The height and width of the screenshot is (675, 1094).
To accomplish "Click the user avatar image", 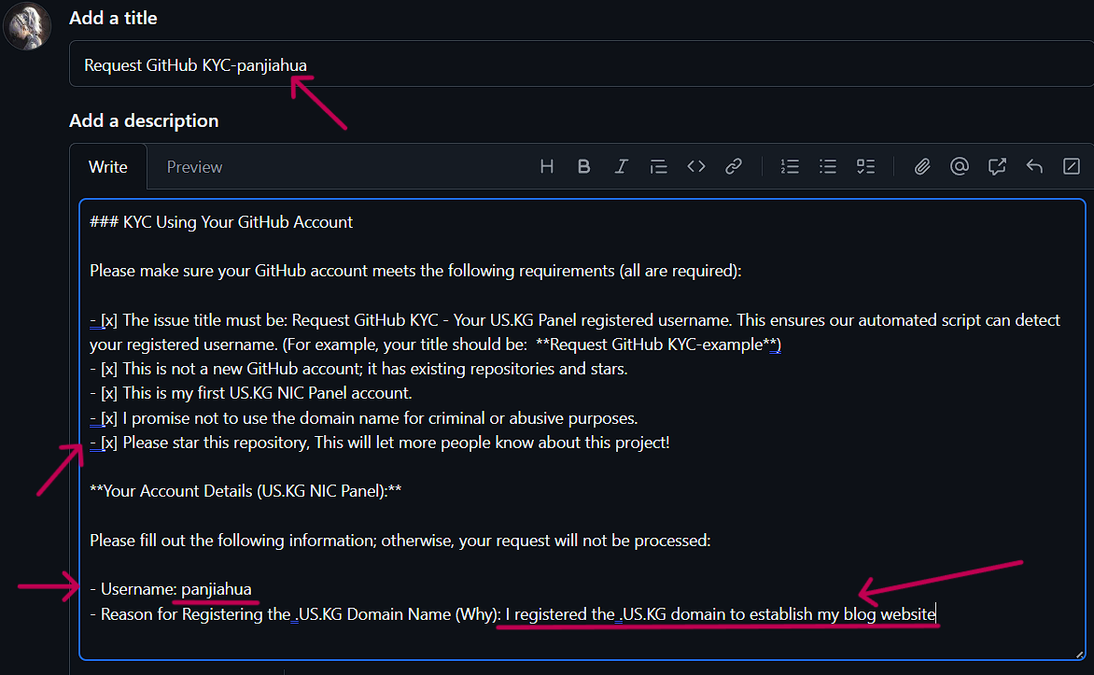I will click(x=26, y=26).
